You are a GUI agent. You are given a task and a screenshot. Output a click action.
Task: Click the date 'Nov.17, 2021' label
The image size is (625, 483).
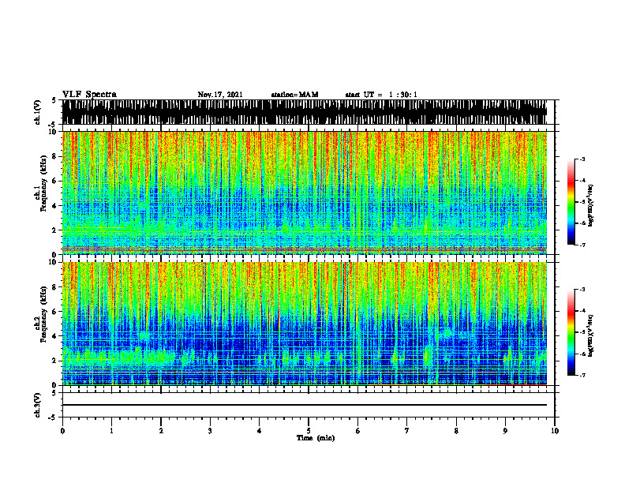(220, 95)
